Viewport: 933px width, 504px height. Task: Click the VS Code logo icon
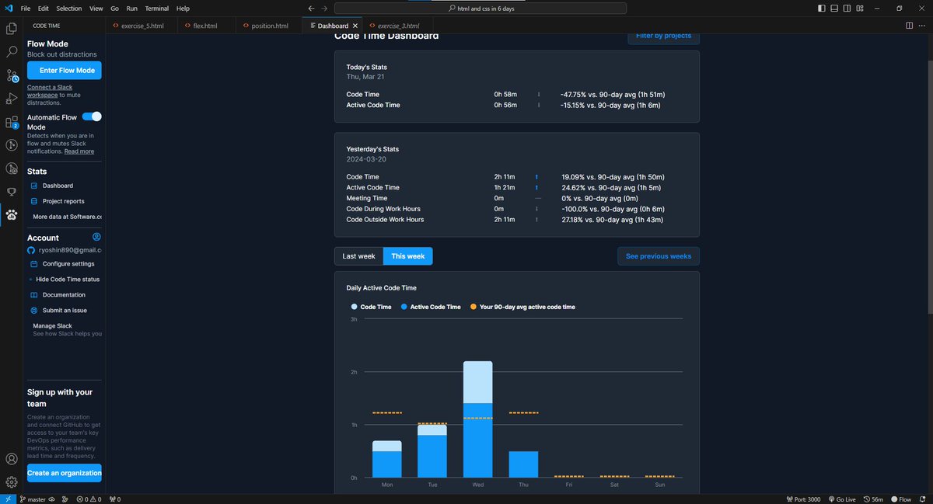(8, 9)
